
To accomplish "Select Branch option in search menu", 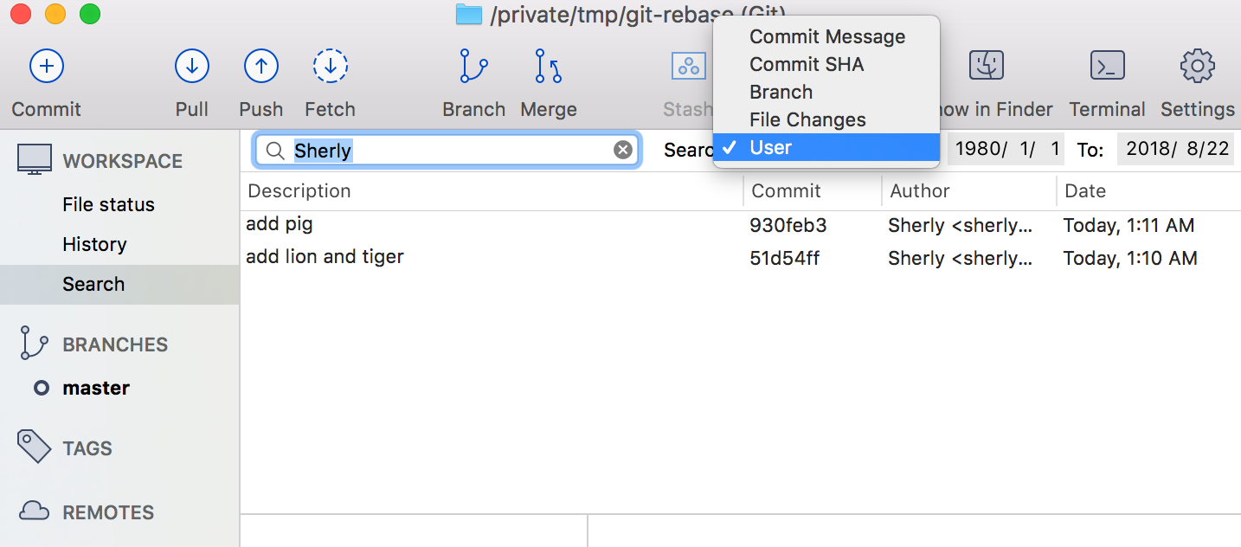I will click(781, 93).
